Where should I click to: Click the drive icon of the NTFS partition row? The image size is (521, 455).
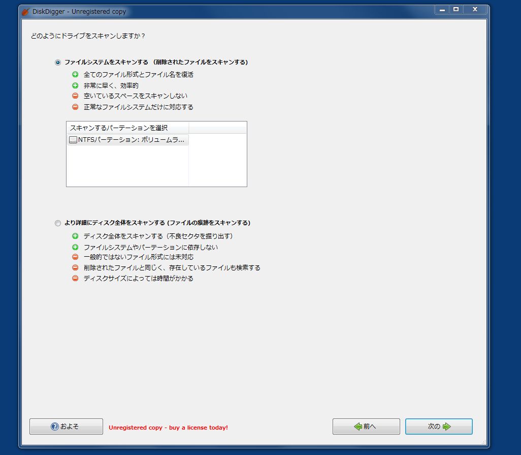pyautogui.click(x=73, y=140)
